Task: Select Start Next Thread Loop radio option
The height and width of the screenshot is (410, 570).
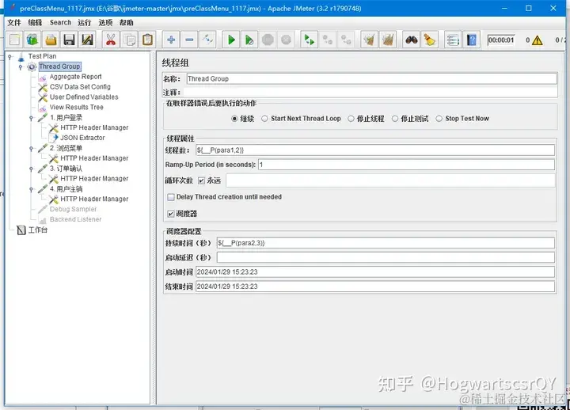Action: click(264, 119)
